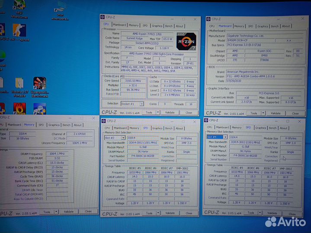Screen dimensions: 311x233
Task: Click the Close button in the Memory window
Action: [88, 211]
